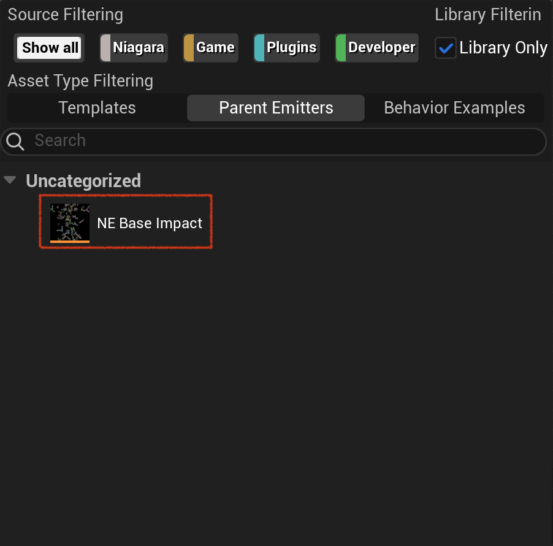Click the search magnifier icon
The image size is (553, 546).
pos(15,142)
